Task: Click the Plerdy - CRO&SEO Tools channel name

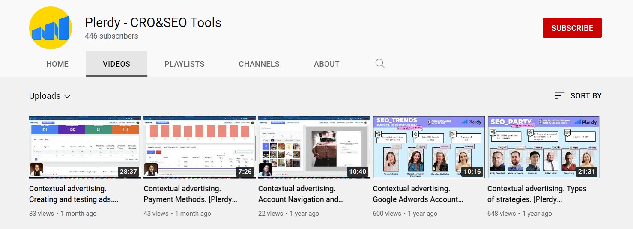Action: click(x=153, y=22)
